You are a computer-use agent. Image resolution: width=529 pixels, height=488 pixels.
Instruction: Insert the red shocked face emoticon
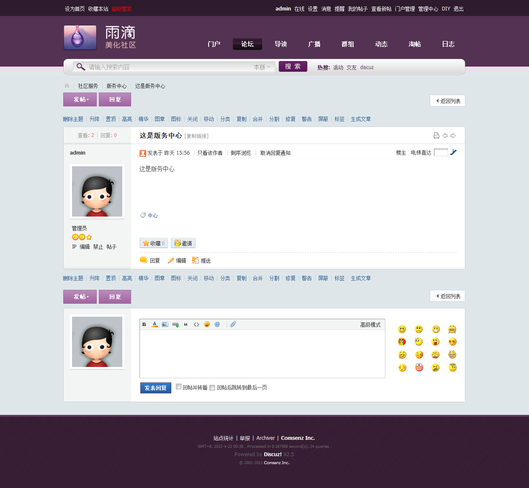(x=419, y=368)
